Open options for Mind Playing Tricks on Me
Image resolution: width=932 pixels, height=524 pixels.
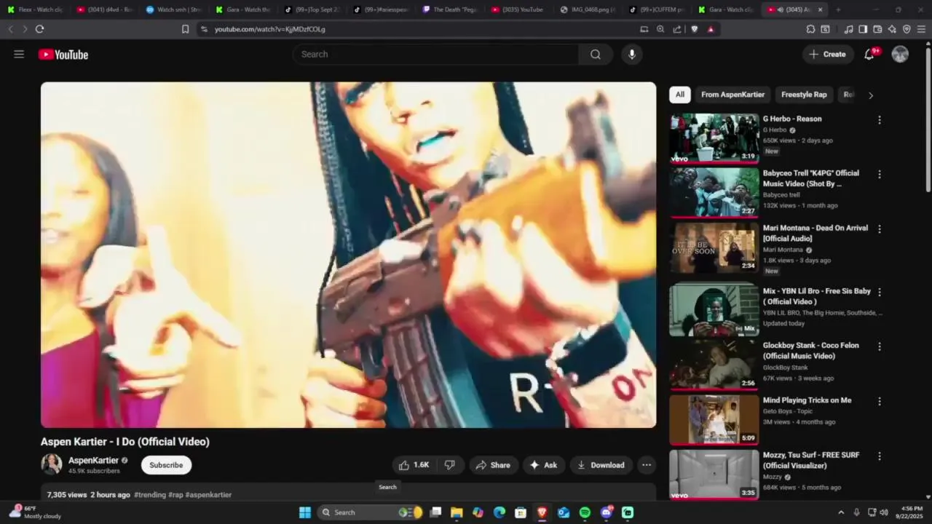click(x=879, y=401)
